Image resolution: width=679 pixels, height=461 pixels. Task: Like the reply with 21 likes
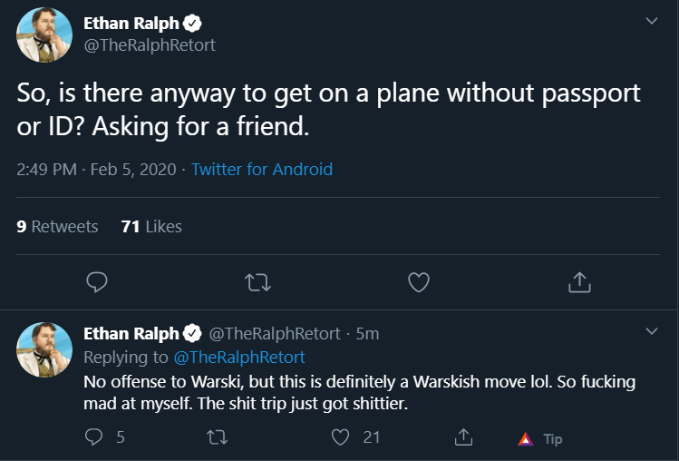pos(340,437)
